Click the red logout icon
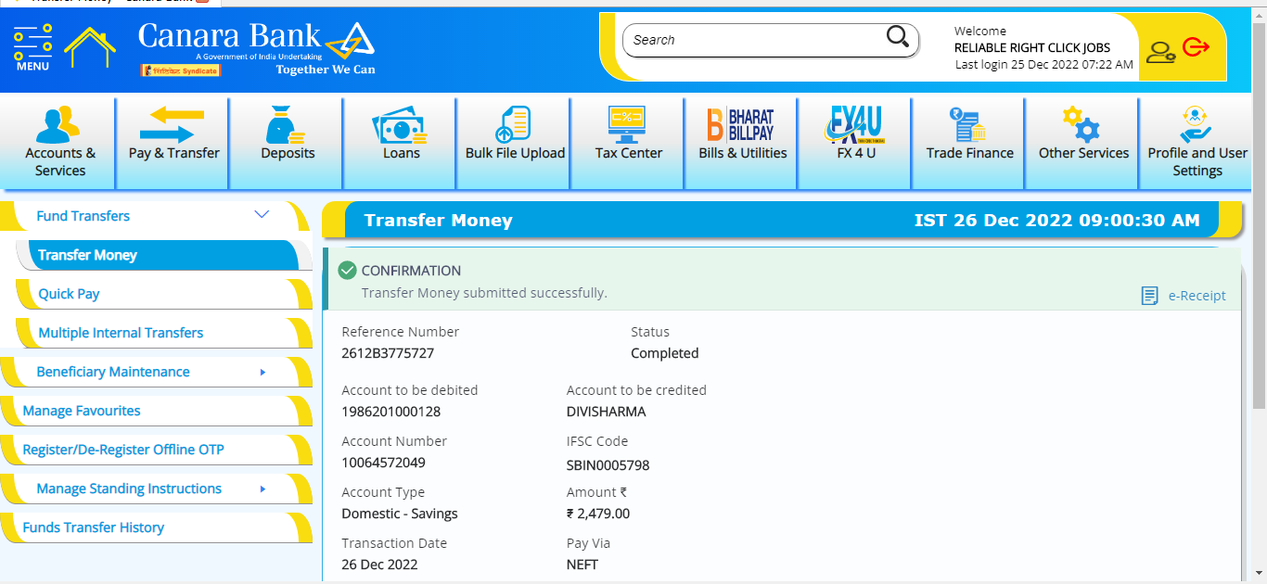The height and width of the screenshot is (584, 1267). point(1197,46)
